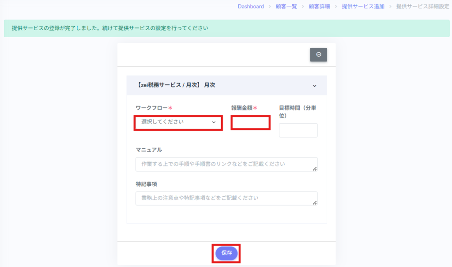This screenshot has width=452, height=267.
Task: Click the マニュアル text area
Action: click(x=226, y=164)
